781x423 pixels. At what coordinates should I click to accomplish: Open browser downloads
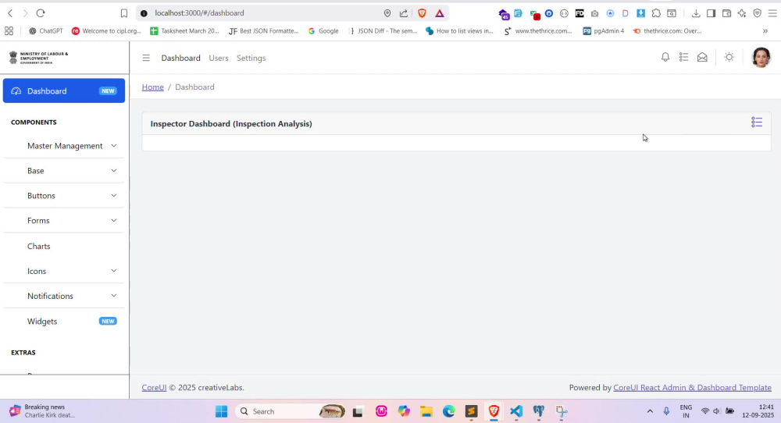coord(696,13)
